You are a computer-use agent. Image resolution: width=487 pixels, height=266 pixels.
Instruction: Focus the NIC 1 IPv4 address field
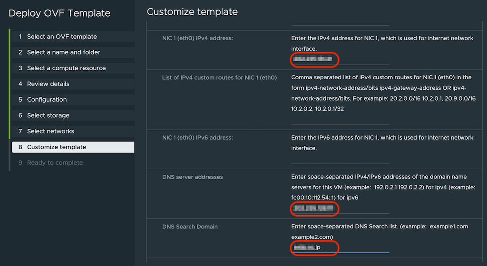click(x=340, y=59)
